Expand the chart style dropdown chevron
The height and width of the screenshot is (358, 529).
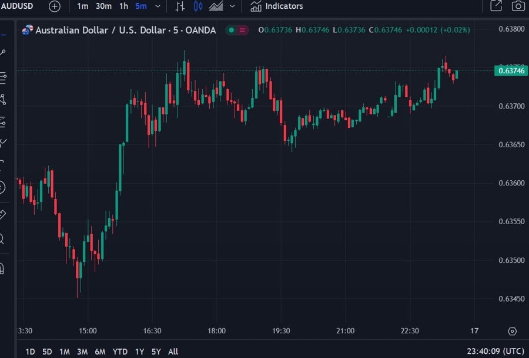(x=232, y=6)
